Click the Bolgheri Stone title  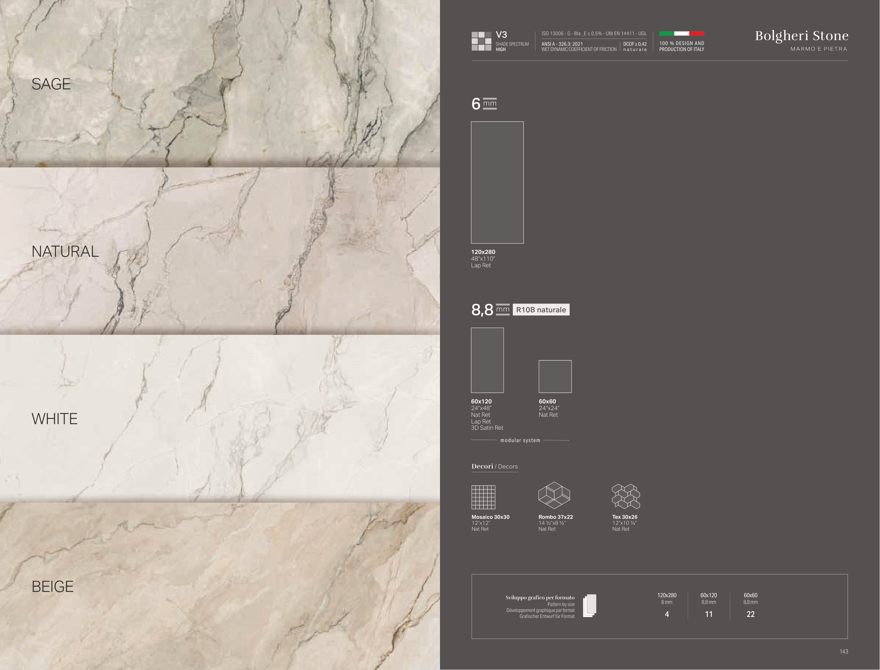click(802, 36)
